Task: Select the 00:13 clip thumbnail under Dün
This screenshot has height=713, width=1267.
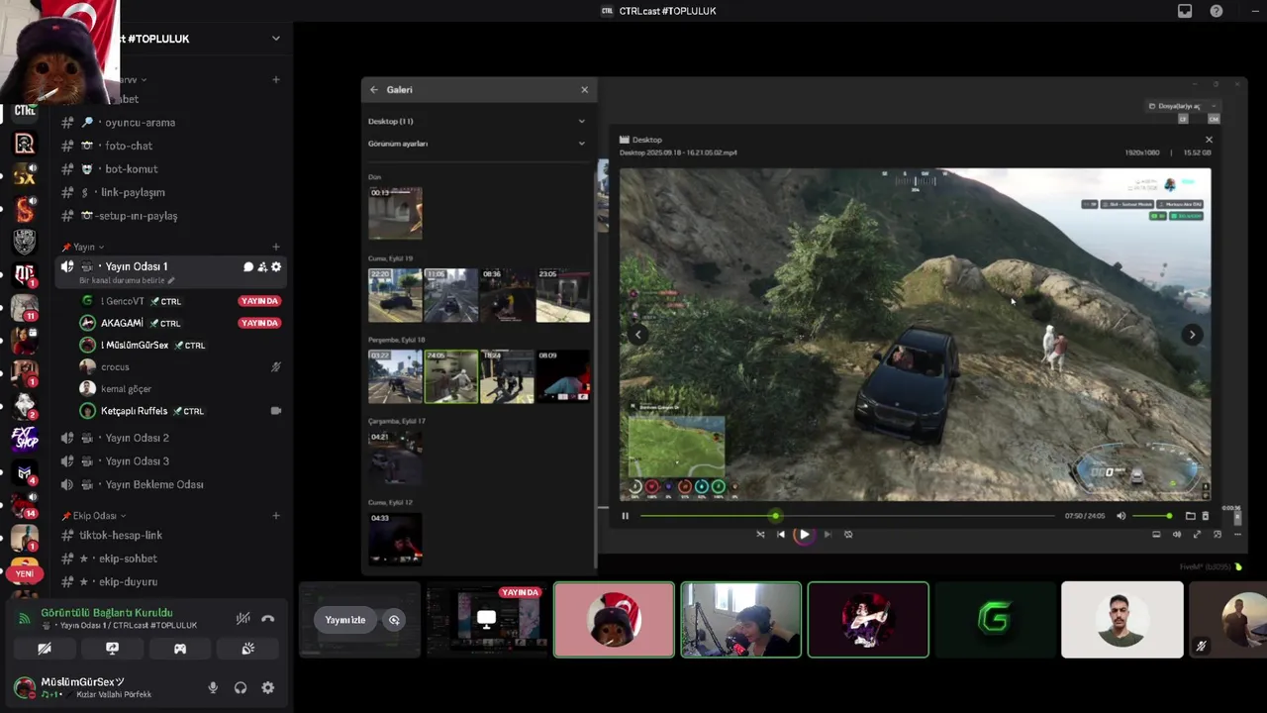Action: [395, 213]
